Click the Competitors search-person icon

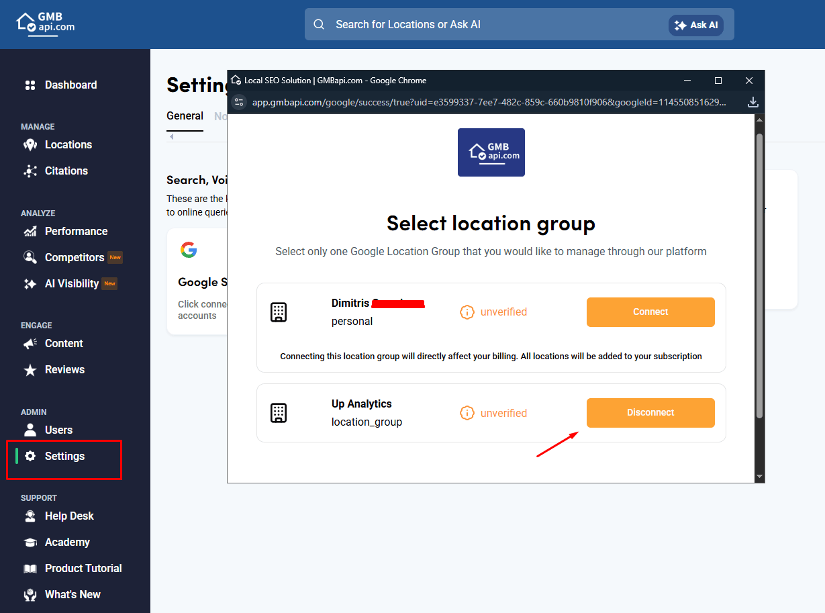(30, 258)
